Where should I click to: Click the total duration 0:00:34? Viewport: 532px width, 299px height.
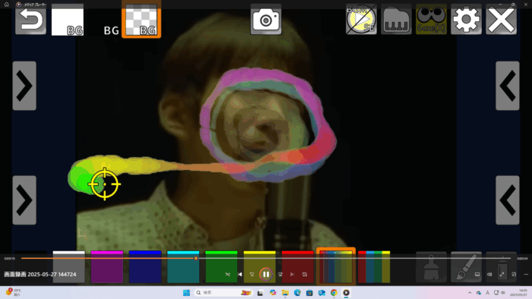click(522, 258)
